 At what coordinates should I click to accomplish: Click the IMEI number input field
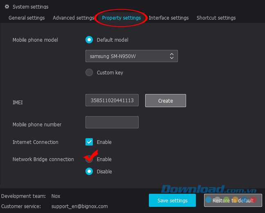coord(112,100)
